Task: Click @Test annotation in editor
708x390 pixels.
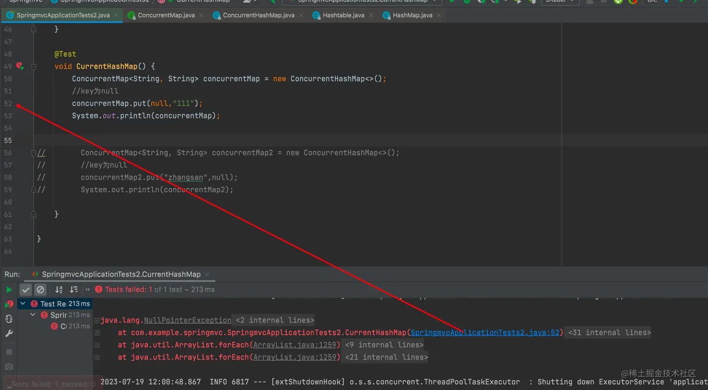Action: (x=65, y=54)
